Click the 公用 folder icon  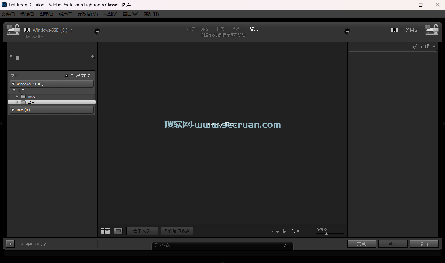click(23, 102)
